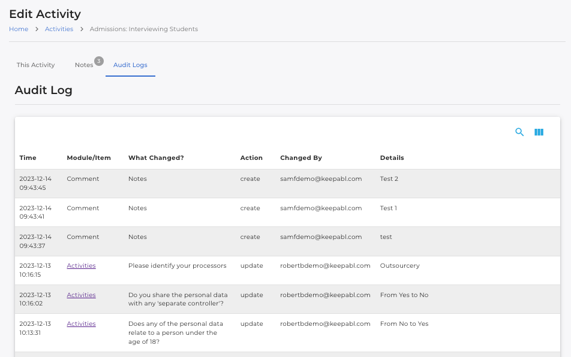The image size is (571, 357).
Task: Open the Notes badge showing count 3
Action: (x=98, y=60)
